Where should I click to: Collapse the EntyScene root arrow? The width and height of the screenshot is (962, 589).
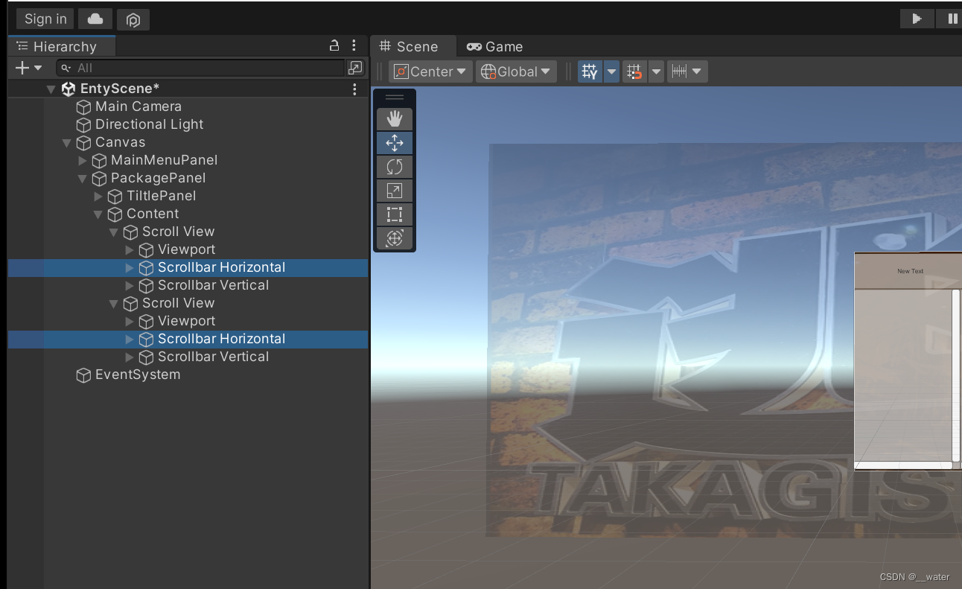click(51, 89)
